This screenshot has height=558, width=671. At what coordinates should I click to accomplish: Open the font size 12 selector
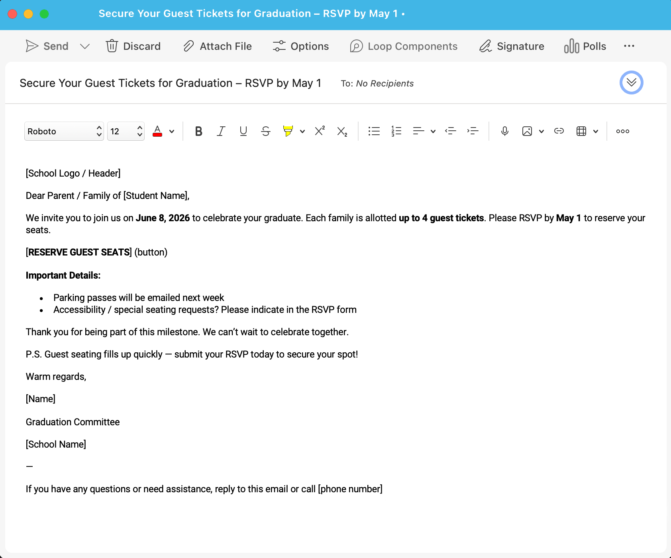[x=126, y=131]
